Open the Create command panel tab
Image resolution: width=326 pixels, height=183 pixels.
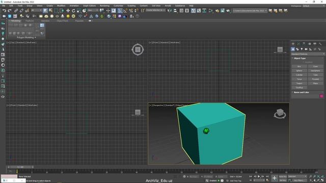click(293, 44)
